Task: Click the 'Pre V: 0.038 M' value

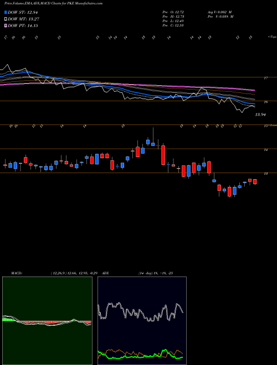Action: [221, 17]
